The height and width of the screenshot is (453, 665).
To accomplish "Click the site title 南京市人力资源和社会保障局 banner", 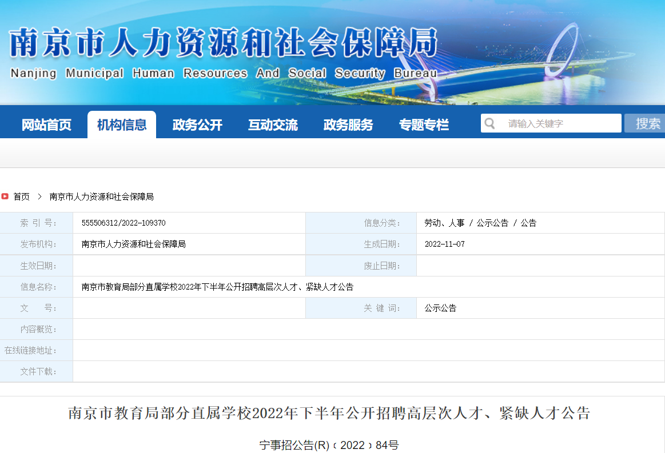I will click(224, 42).
